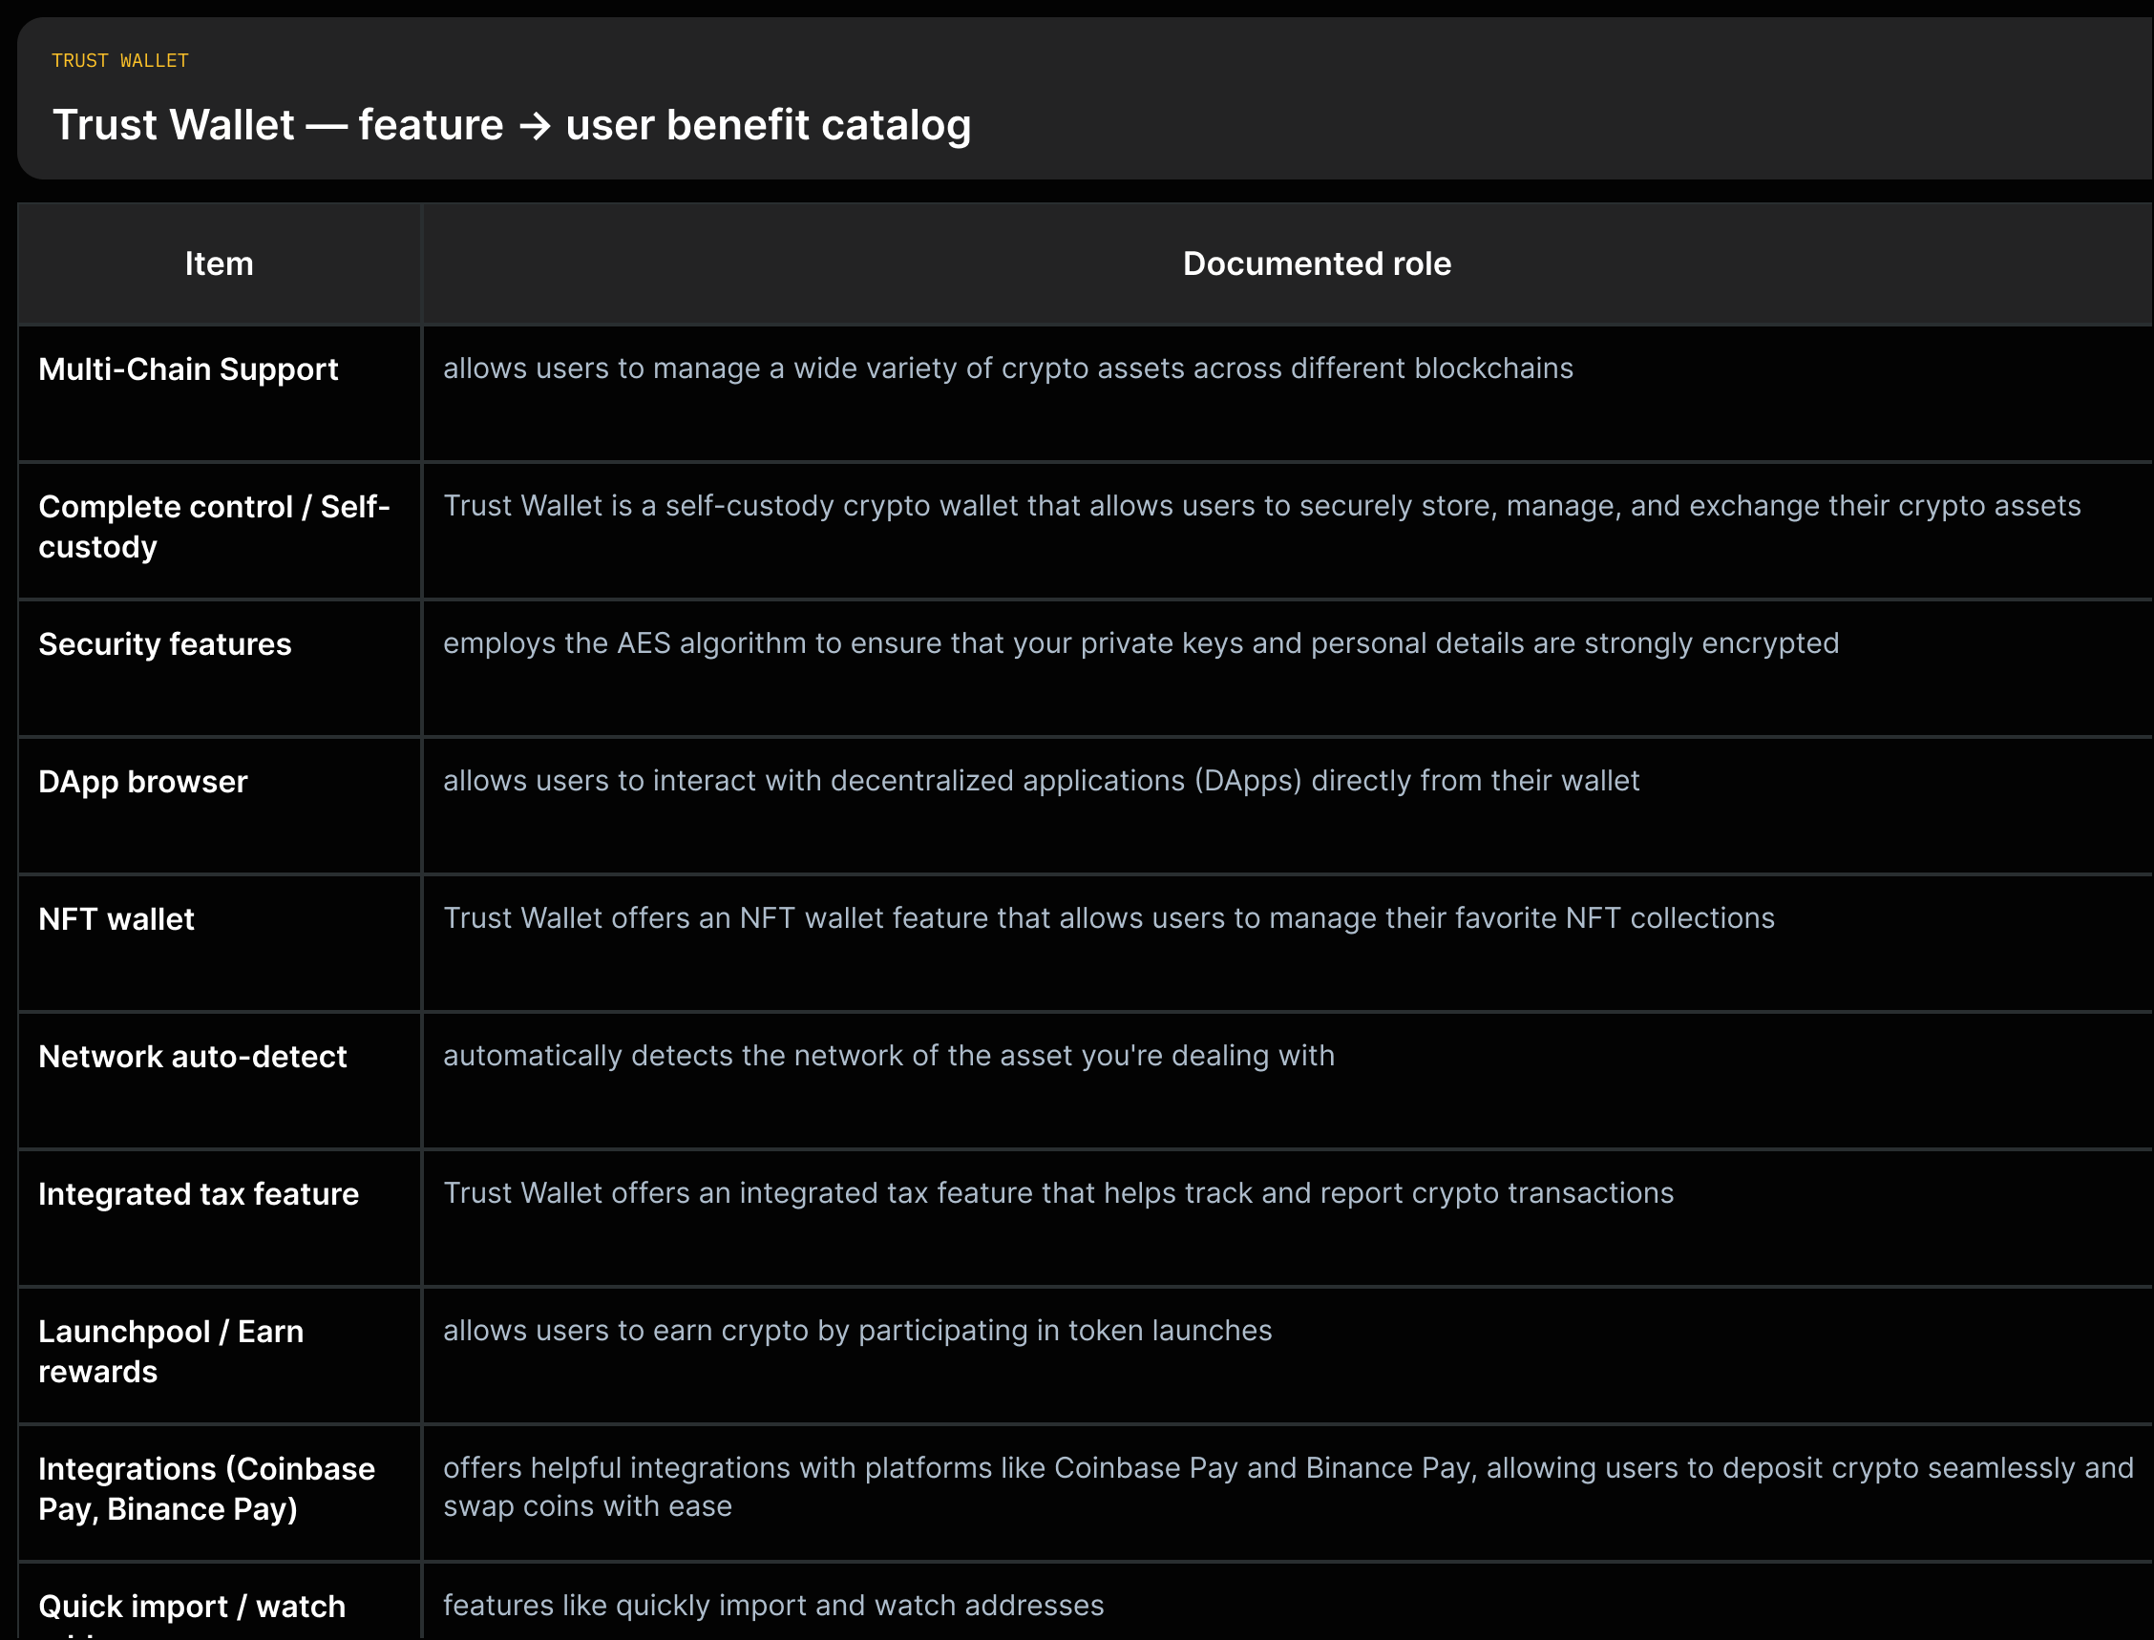The width and height of the screenshot is (2154, 1640).
Task: Select the feature user benefit catalog heading
Action: point(512,125)
